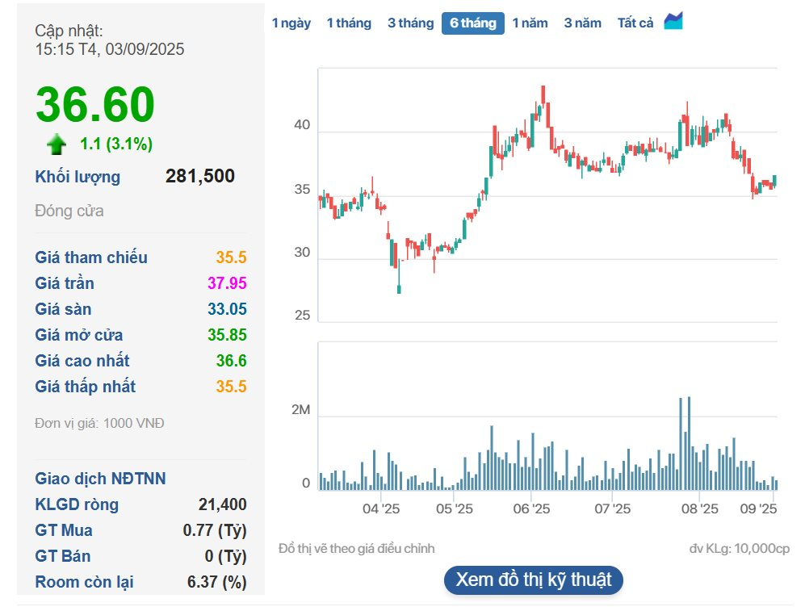
Task: Click the Giá tham chiếu label
Action: pos(90,257)
